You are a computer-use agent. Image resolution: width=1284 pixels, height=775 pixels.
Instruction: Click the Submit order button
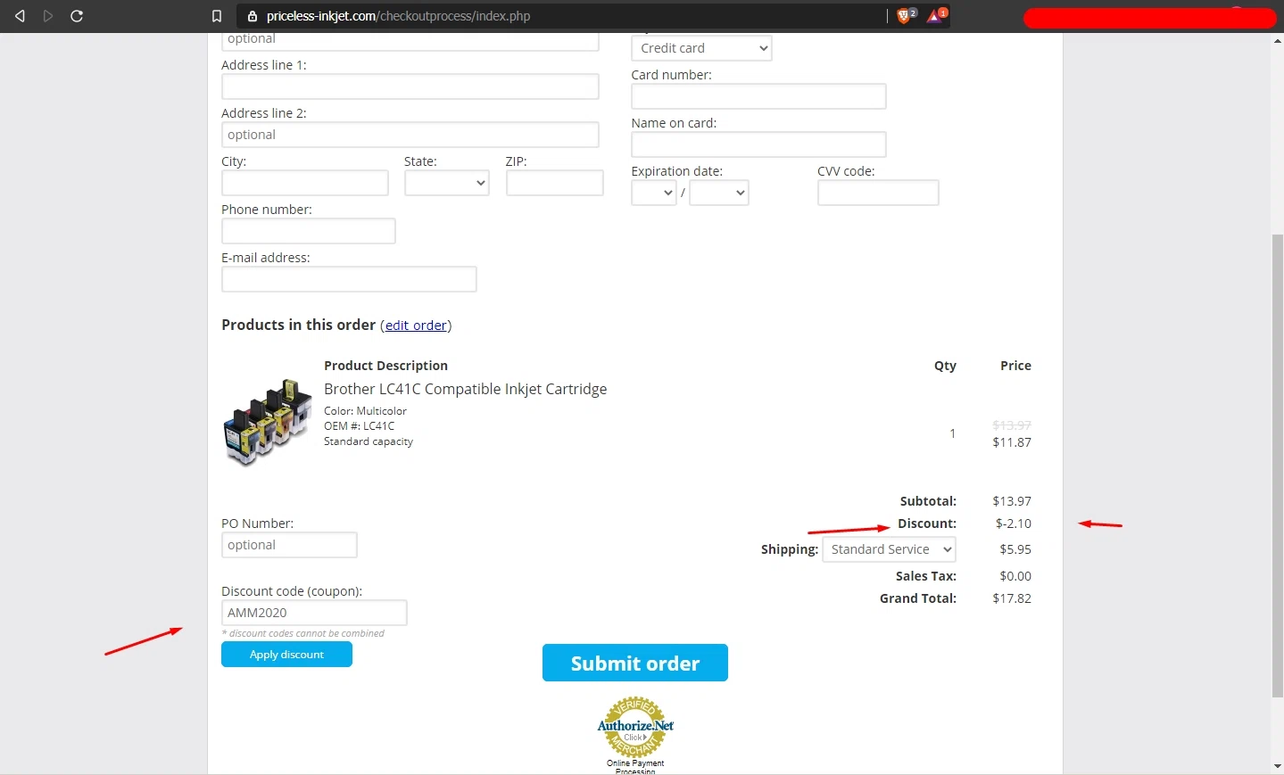tap(635, 663)
